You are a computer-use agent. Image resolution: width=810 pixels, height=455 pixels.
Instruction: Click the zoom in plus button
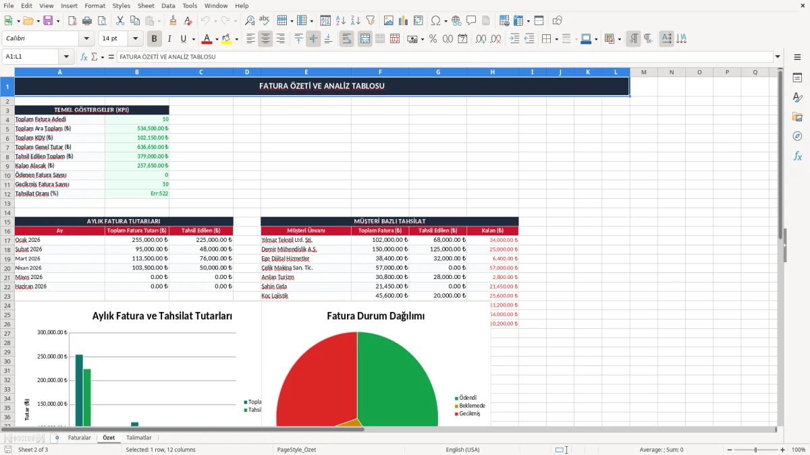click(x=782, y=450)
